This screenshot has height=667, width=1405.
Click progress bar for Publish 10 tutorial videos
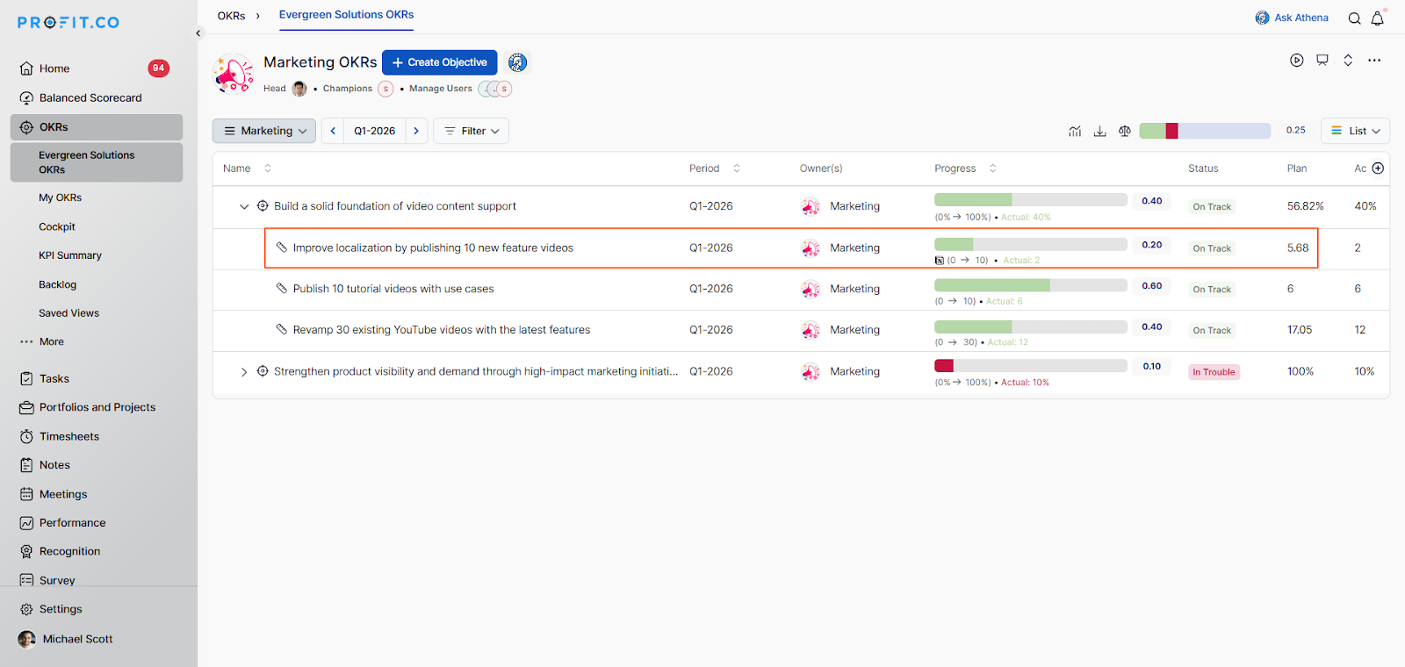1030,285
